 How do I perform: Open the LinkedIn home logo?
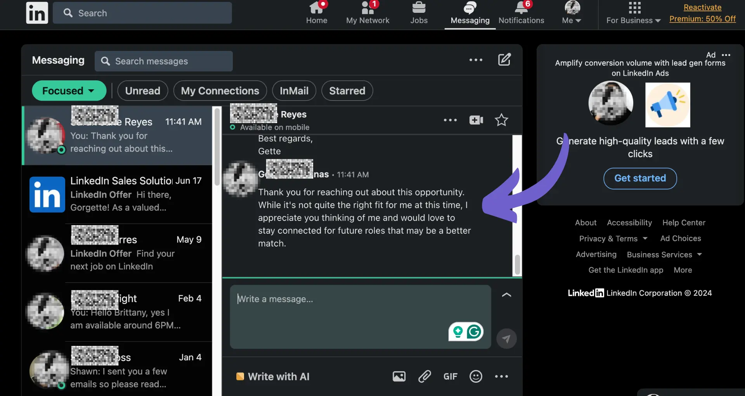[x=37, y=12]
